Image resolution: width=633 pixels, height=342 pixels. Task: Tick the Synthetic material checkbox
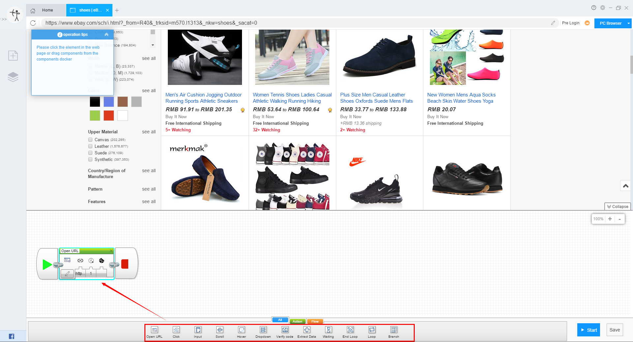tap(90, 159)
